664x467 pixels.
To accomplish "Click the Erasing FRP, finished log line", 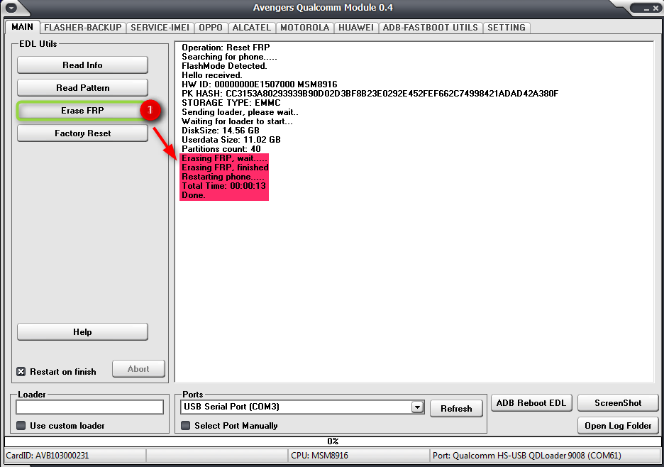I will (x=225, y=167).
